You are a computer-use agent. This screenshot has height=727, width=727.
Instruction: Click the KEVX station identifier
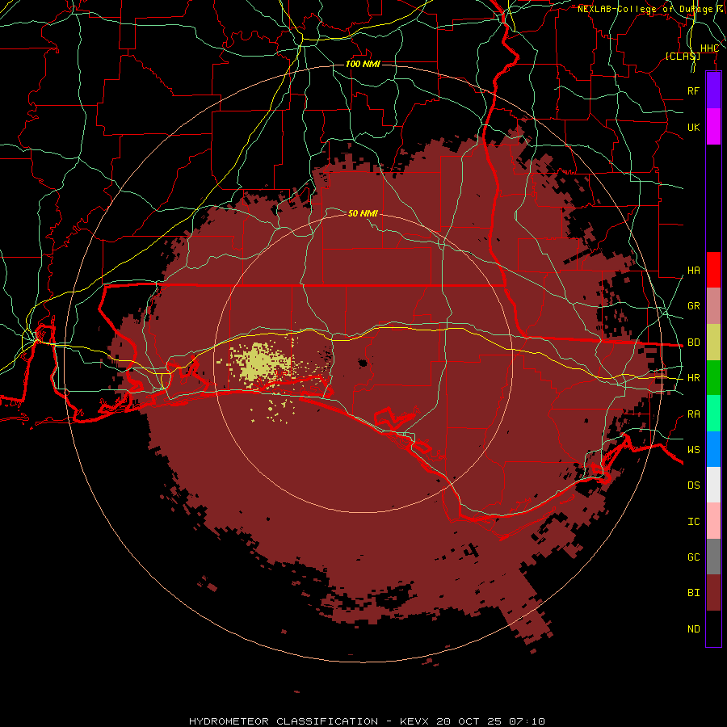click(x=414, y=721)
